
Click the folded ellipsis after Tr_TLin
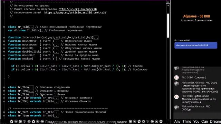pos(31,94)
